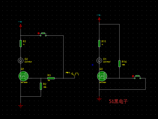Viewport: 158px width, 119px height.
Task: Select resistor R11 body
Action: [x=99, y=44]
